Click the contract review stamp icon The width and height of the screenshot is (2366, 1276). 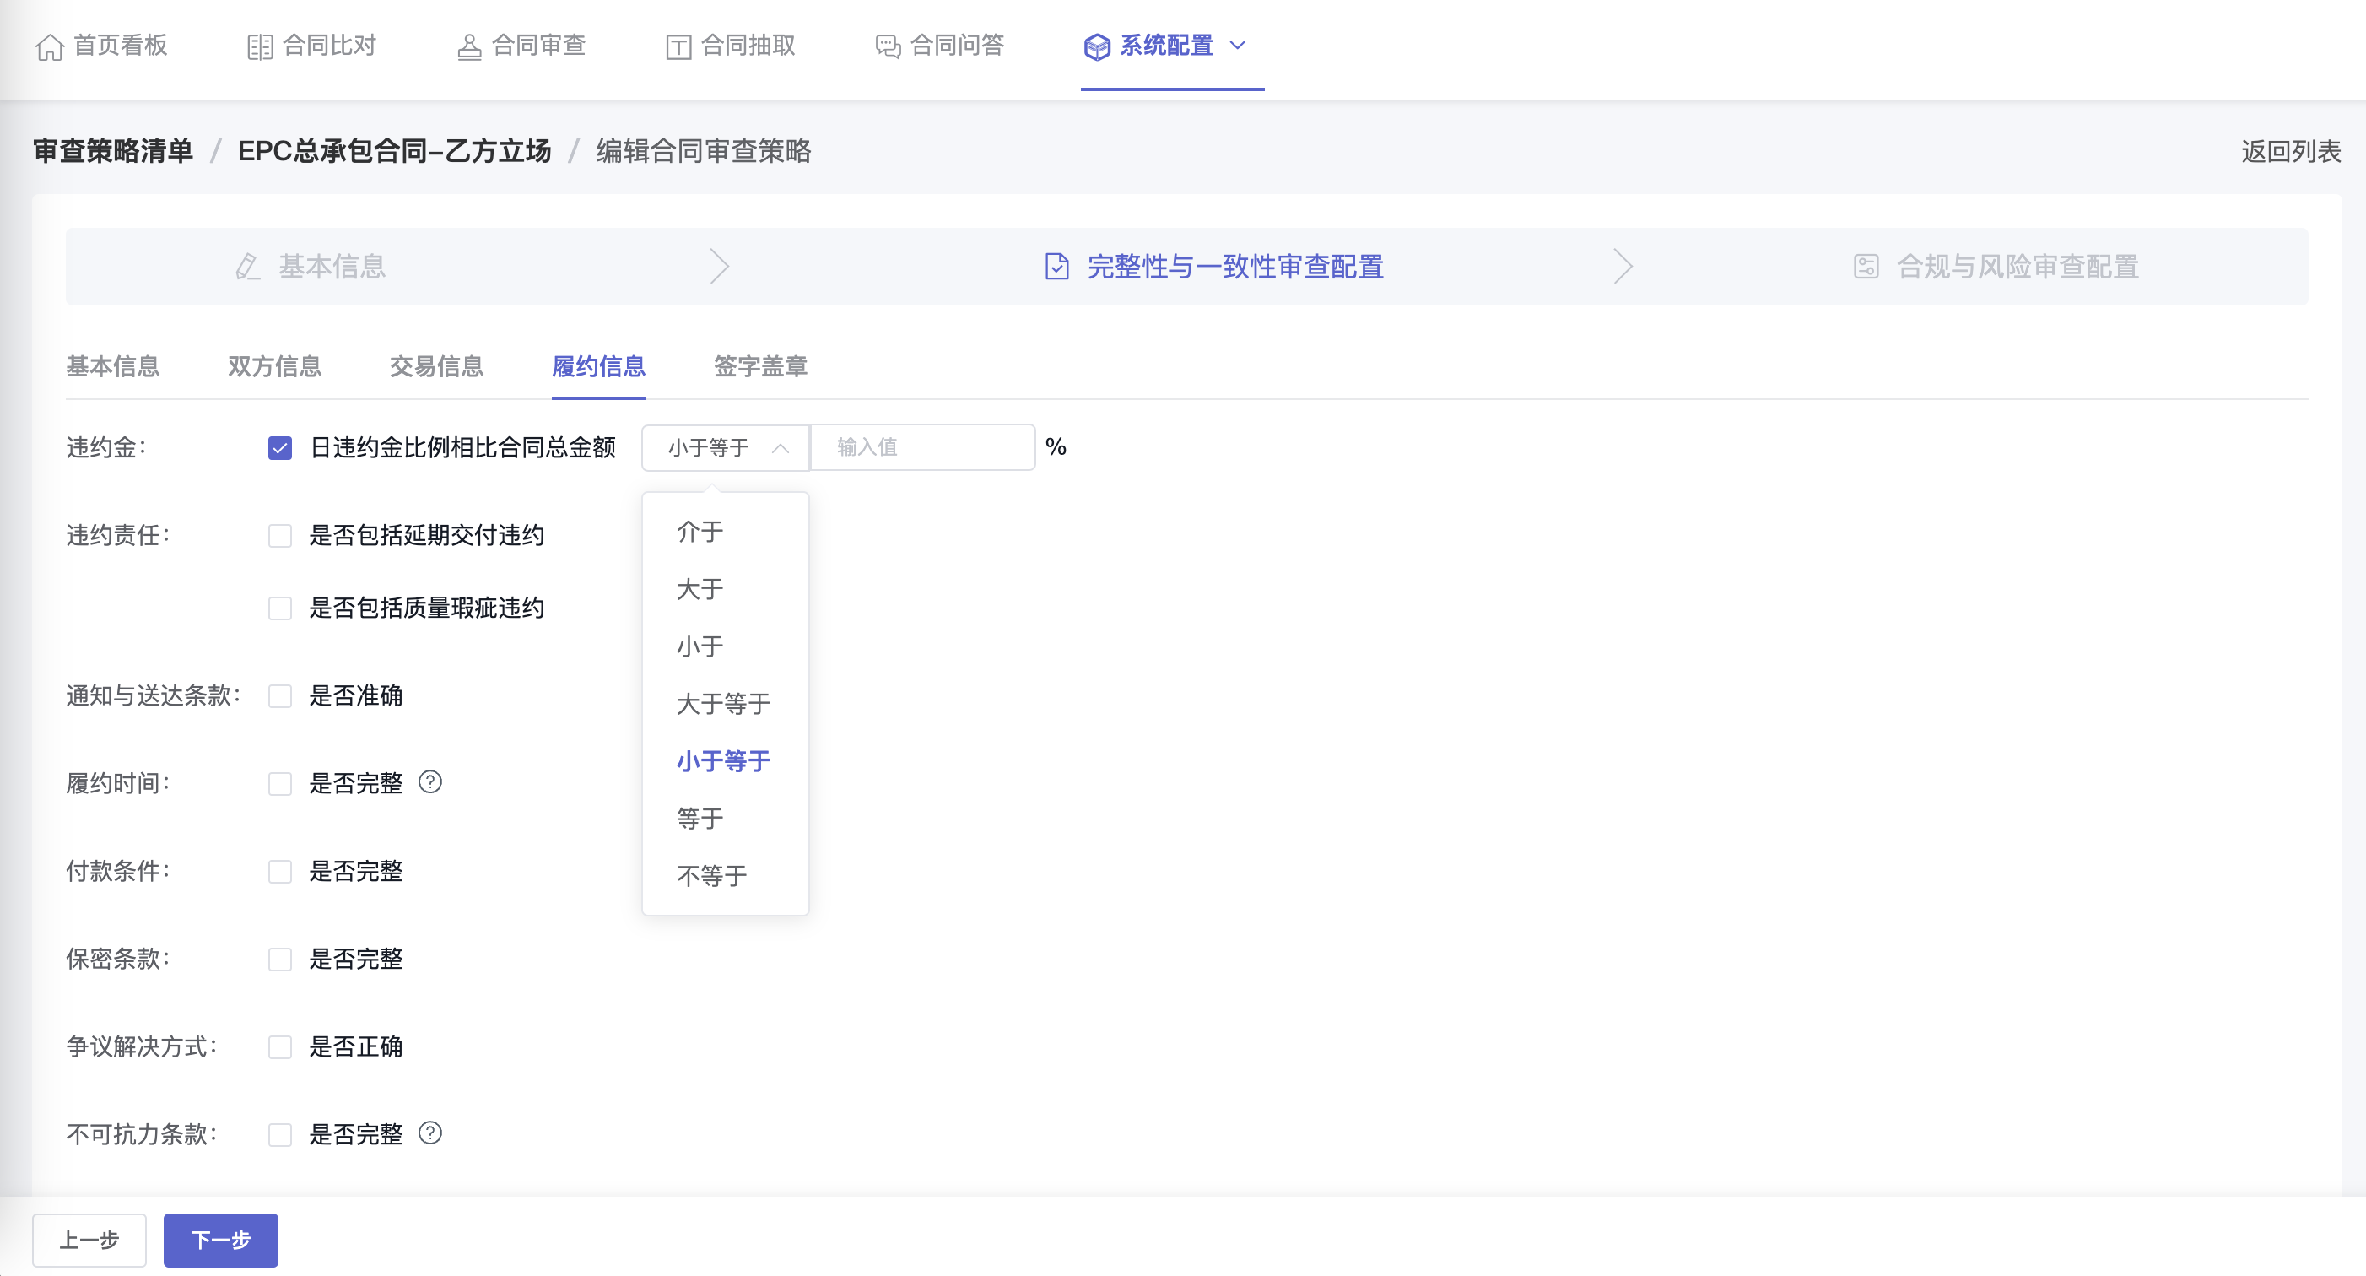point(469,46)
